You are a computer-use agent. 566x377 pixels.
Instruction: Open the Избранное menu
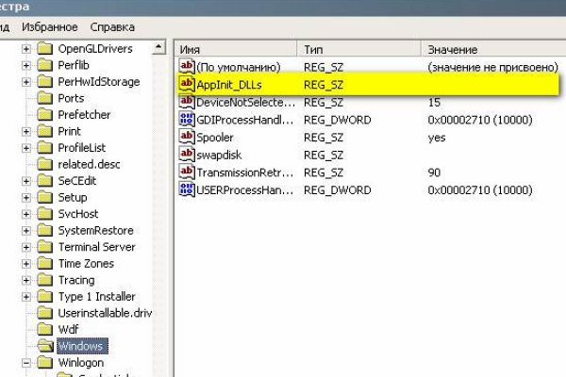(45, 27)
